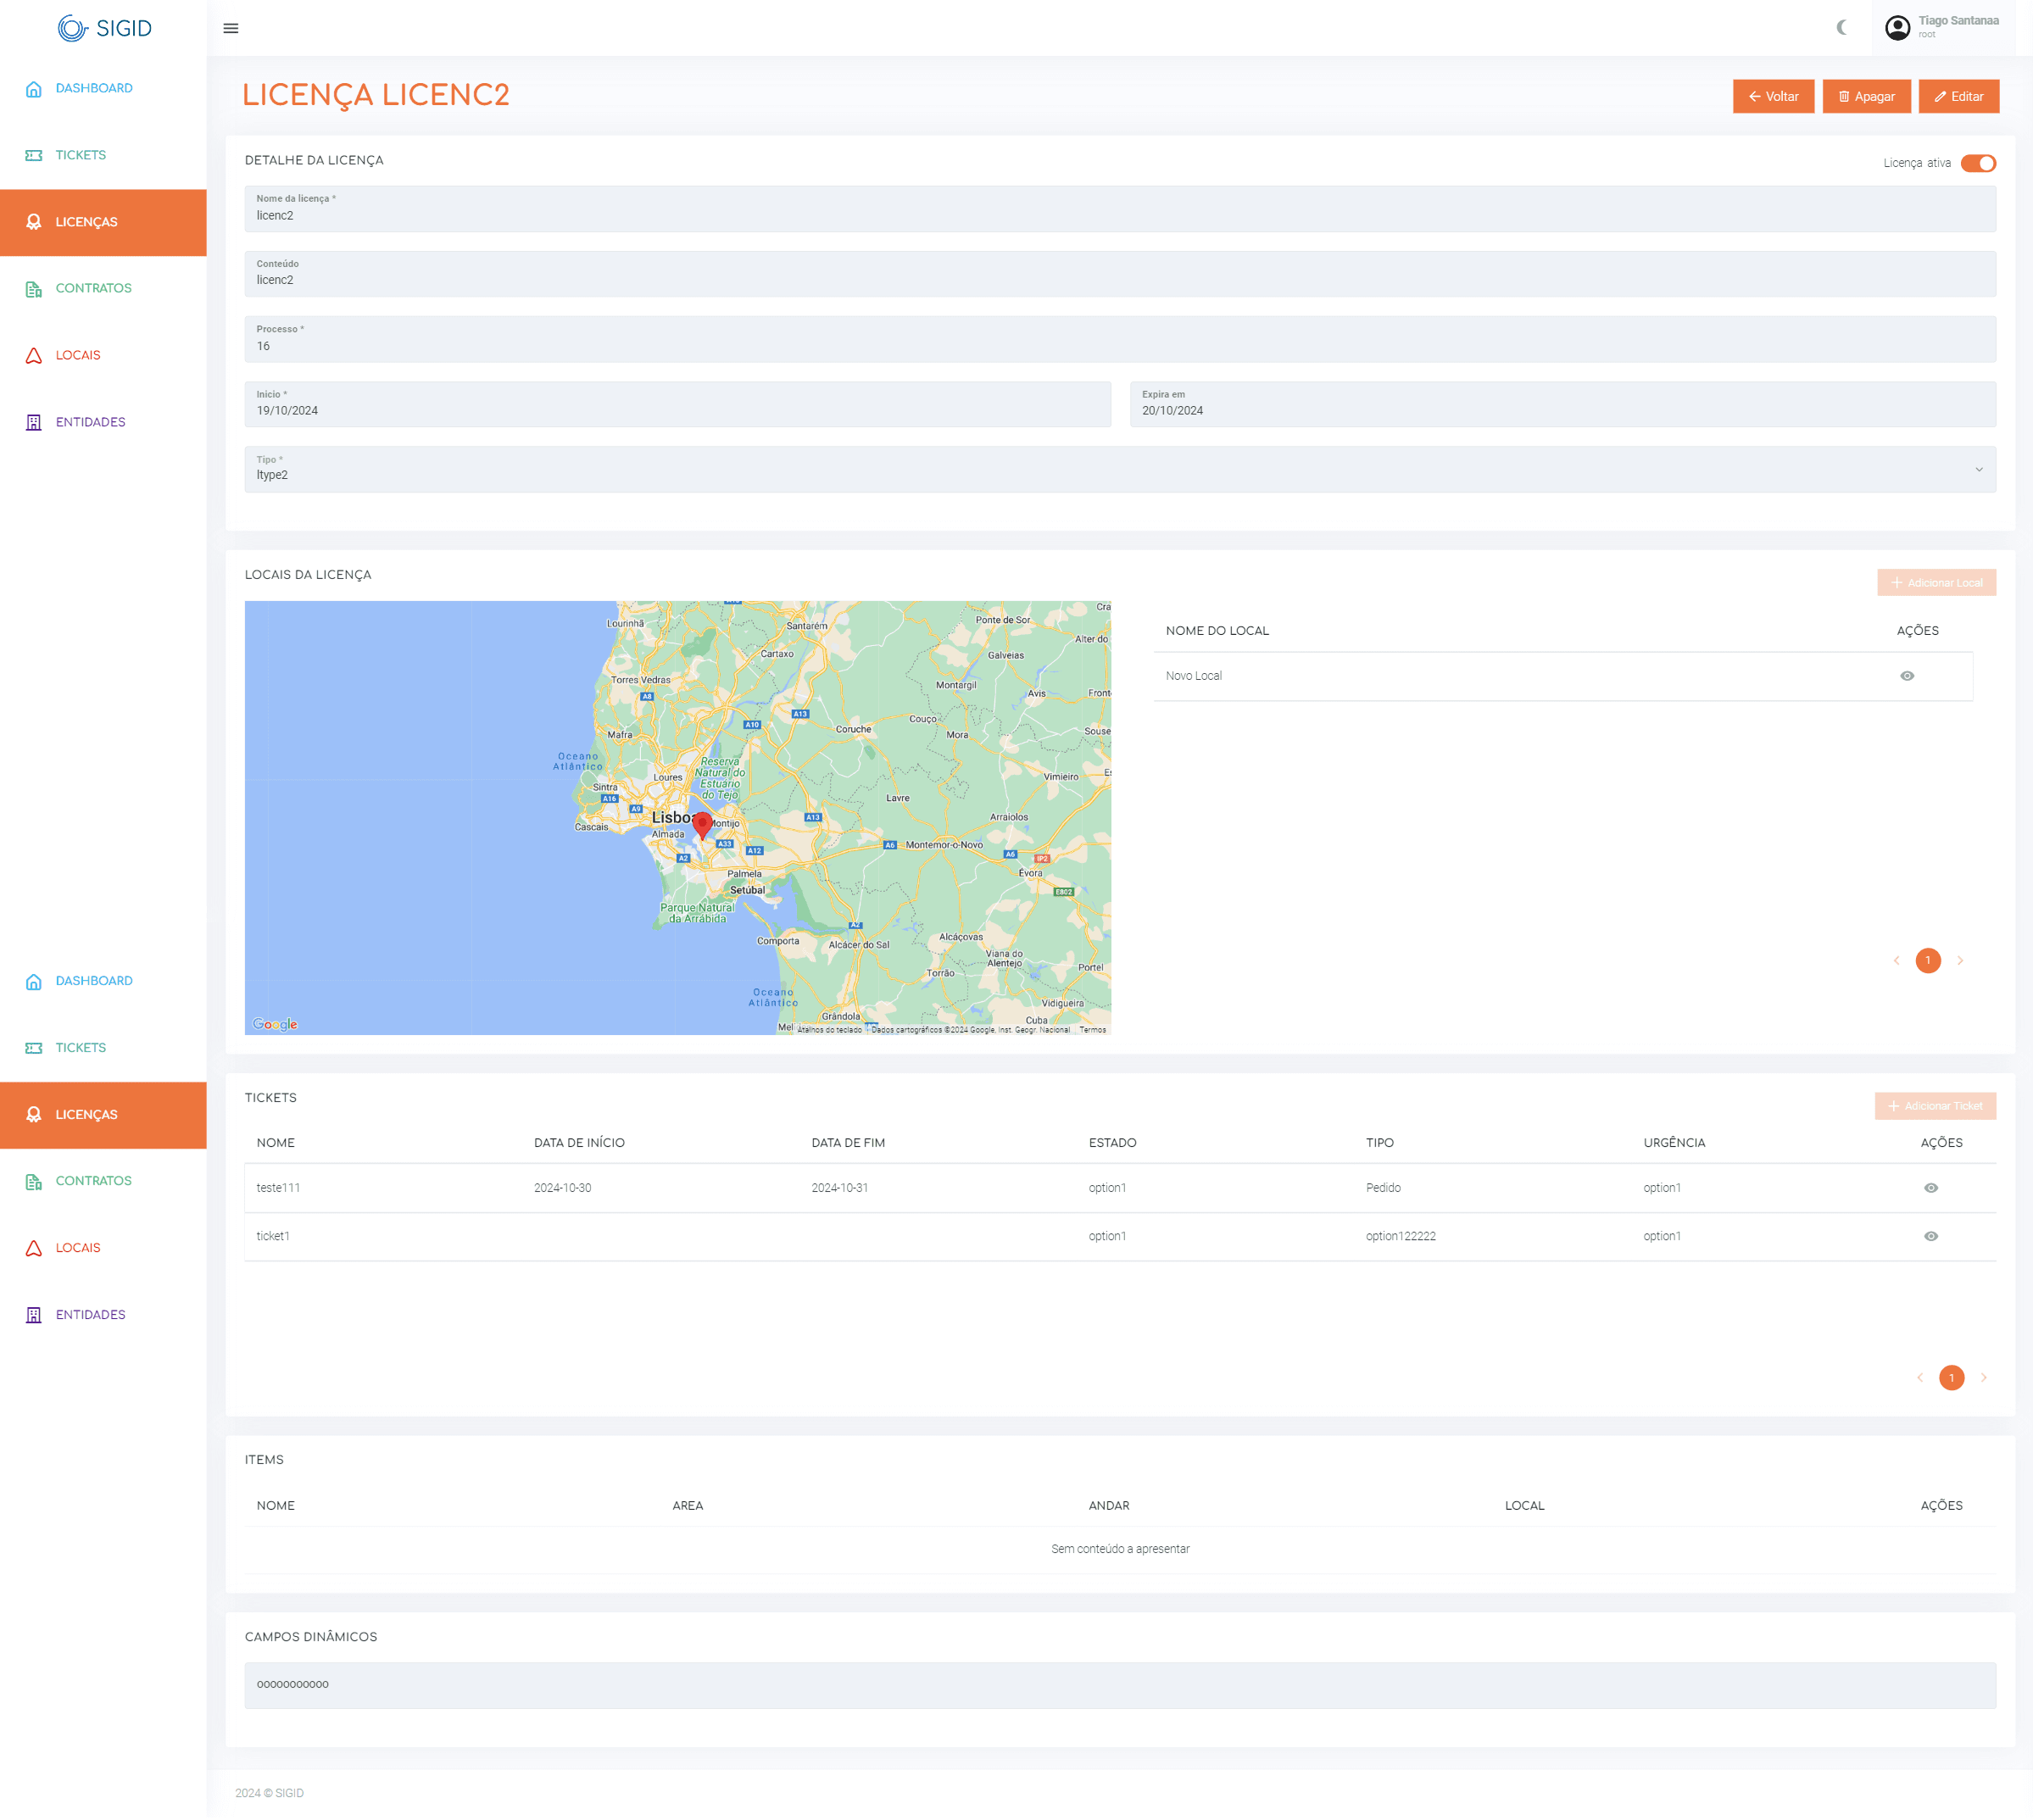Open Tickets in the top sidebar
2033x1820 pixels.
pos(80,155)
